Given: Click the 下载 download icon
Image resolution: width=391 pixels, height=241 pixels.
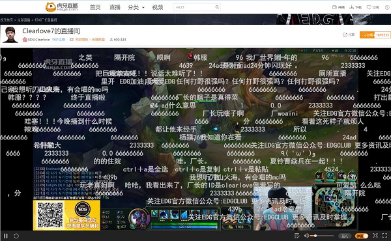Looking at the screenshot, I should point(356,7).
